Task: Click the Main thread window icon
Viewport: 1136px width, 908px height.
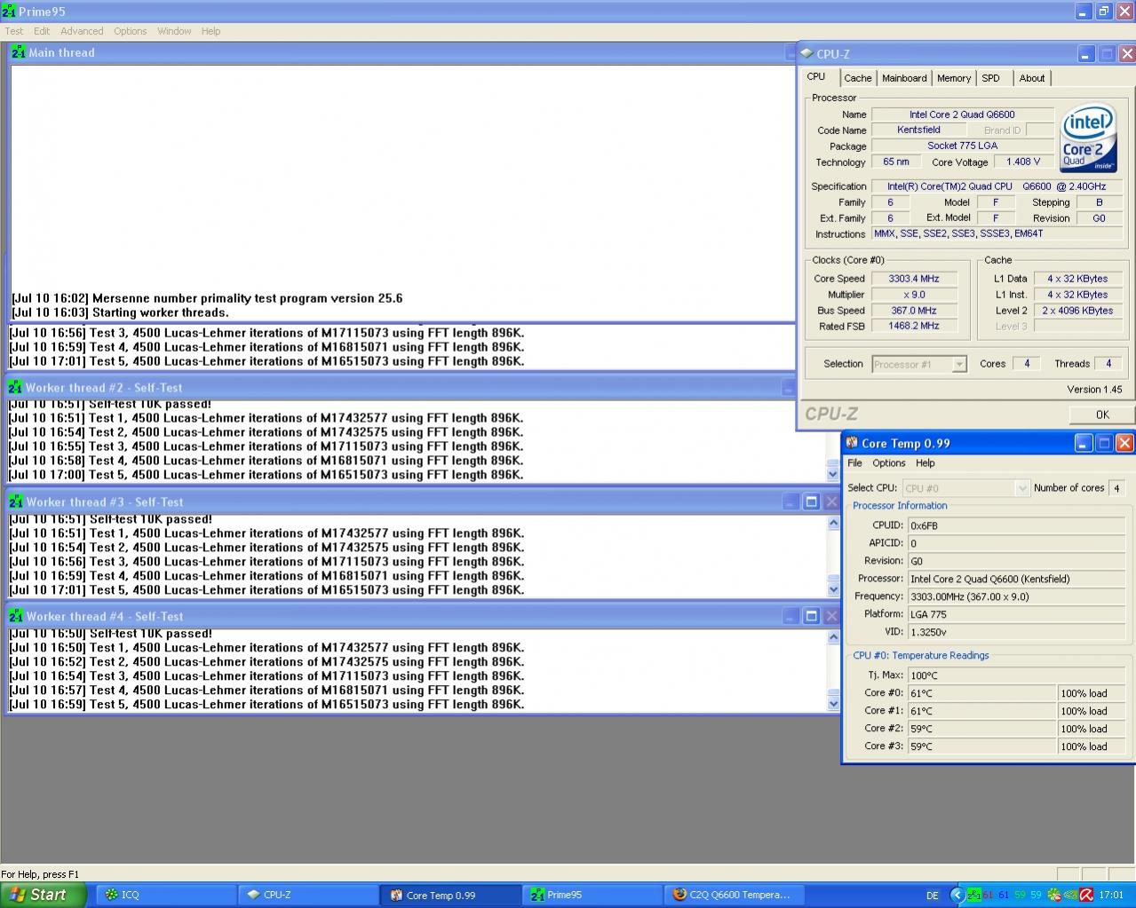Action: [x=18, y=52]
